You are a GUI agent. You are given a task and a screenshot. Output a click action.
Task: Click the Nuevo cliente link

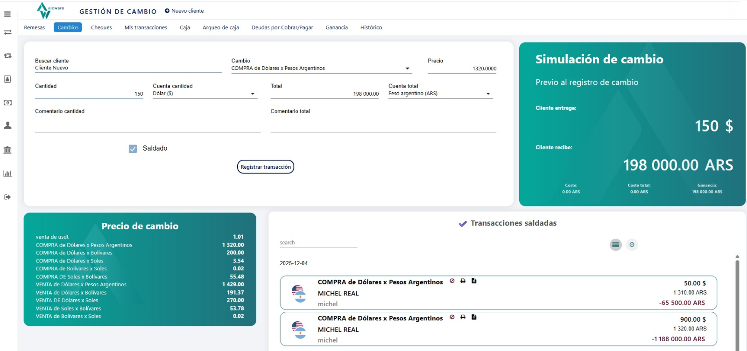184,11
